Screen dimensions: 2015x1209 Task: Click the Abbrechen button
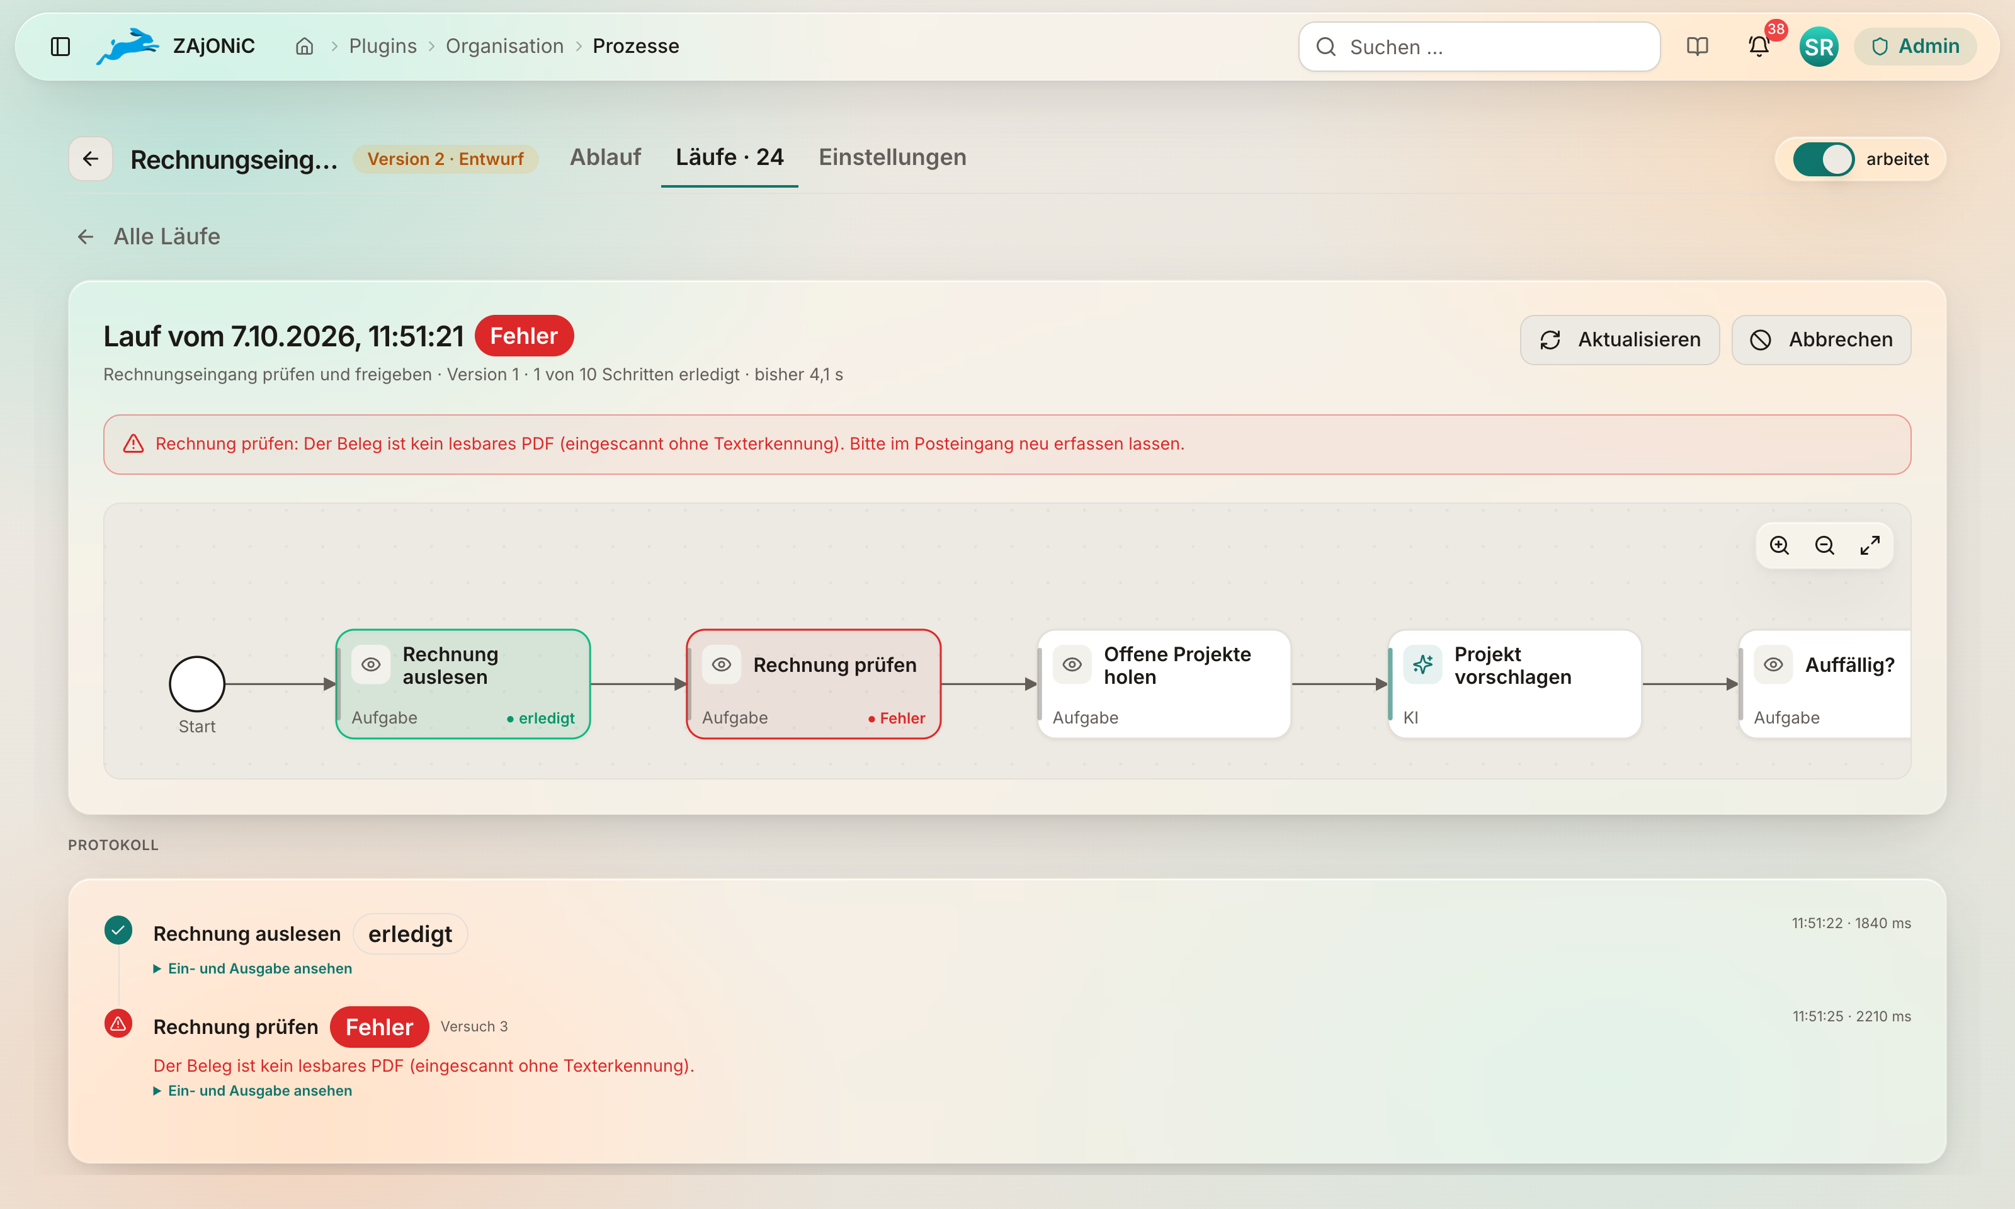[1821, 340]
